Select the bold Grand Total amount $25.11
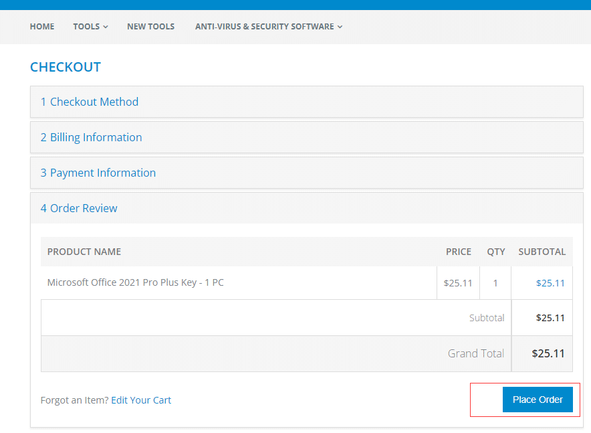The height and width of the screenshot is (433, 591). [548, 353]
